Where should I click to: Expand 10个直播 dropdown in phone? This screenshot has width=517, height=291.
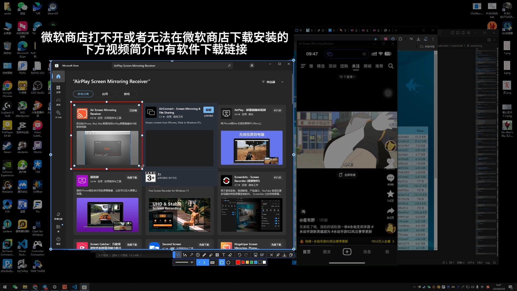347,77
